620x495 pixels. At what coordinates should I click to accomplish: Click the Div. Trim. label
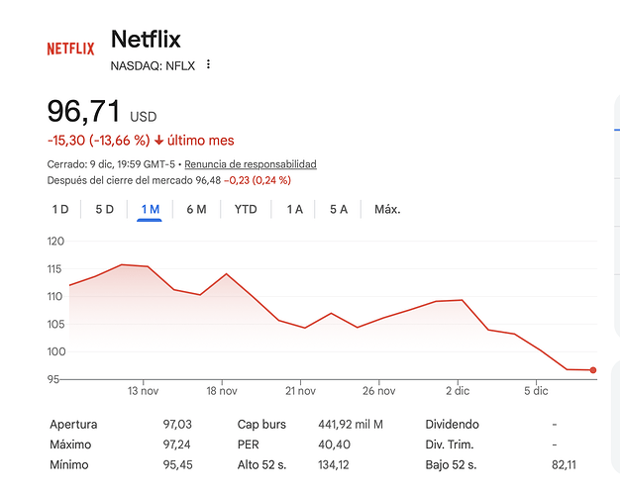pos(450,445)
